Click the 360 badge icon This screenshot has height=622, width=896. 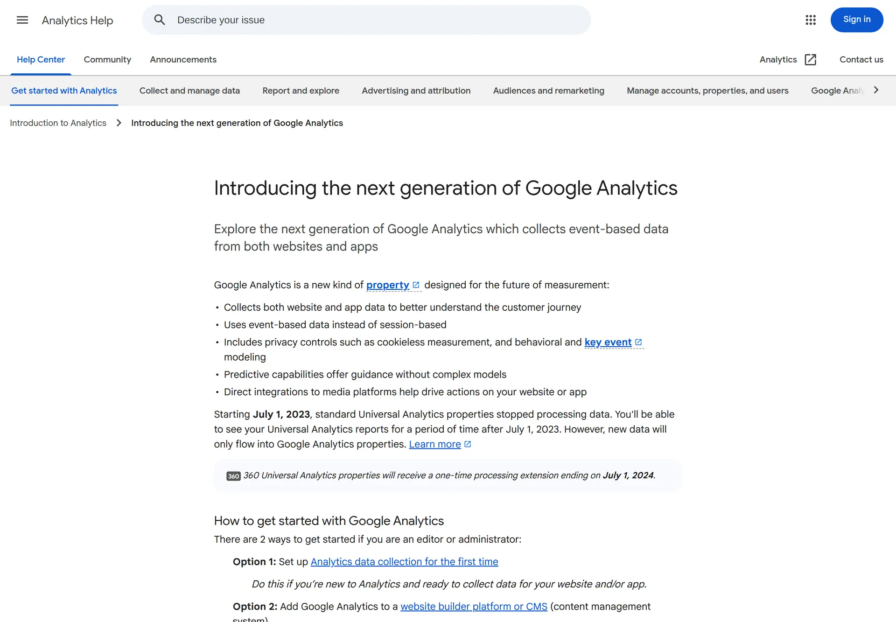(233, 476)
